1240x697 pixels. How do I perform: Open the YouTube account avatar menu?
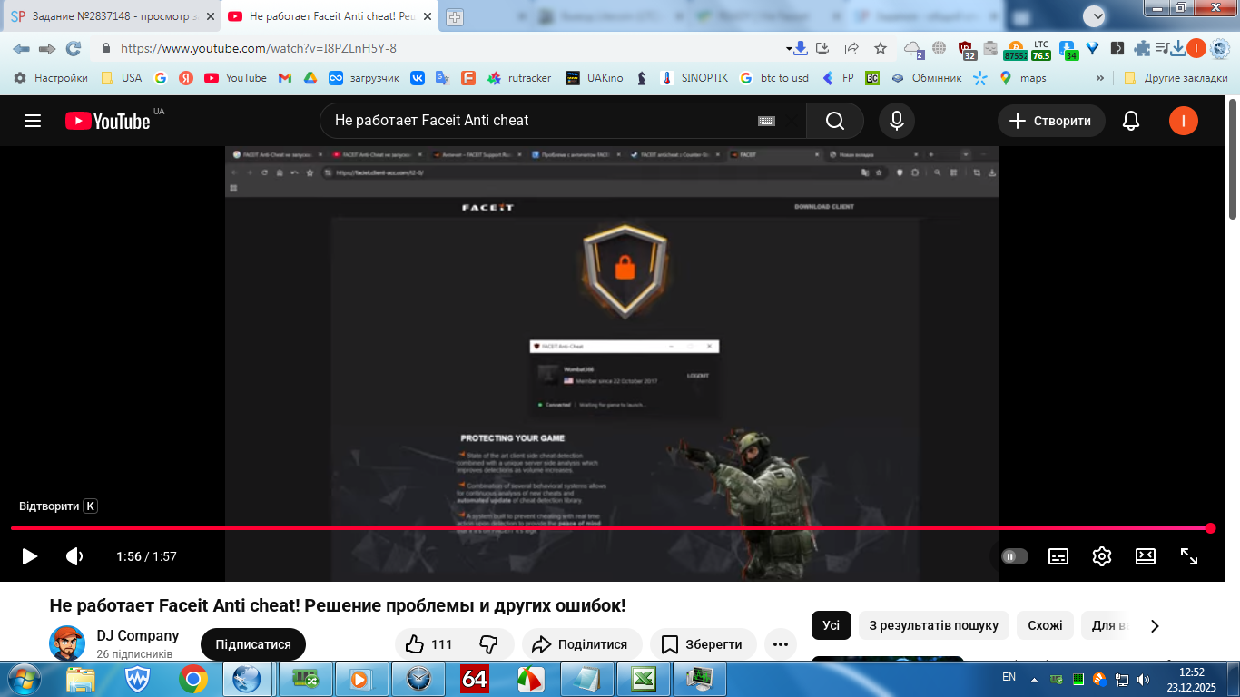point(1184,121)
